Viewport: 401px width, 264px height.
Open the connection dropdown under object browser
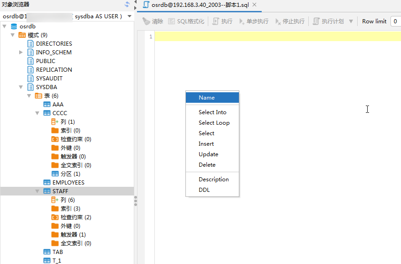coord(130,16)
